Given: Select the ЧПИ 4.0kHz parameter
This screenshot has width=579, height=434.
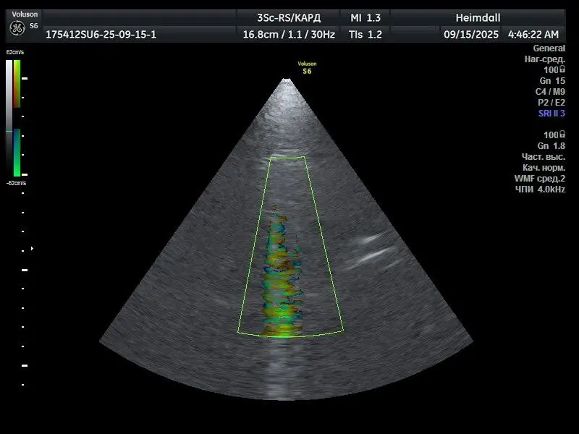Looking at the screenshot, I should pos(539,189).
